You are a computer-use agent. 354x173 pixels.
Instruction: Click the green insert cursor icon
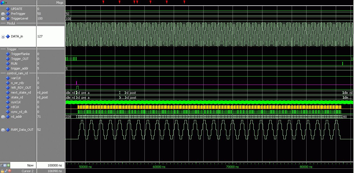[9, 165]
